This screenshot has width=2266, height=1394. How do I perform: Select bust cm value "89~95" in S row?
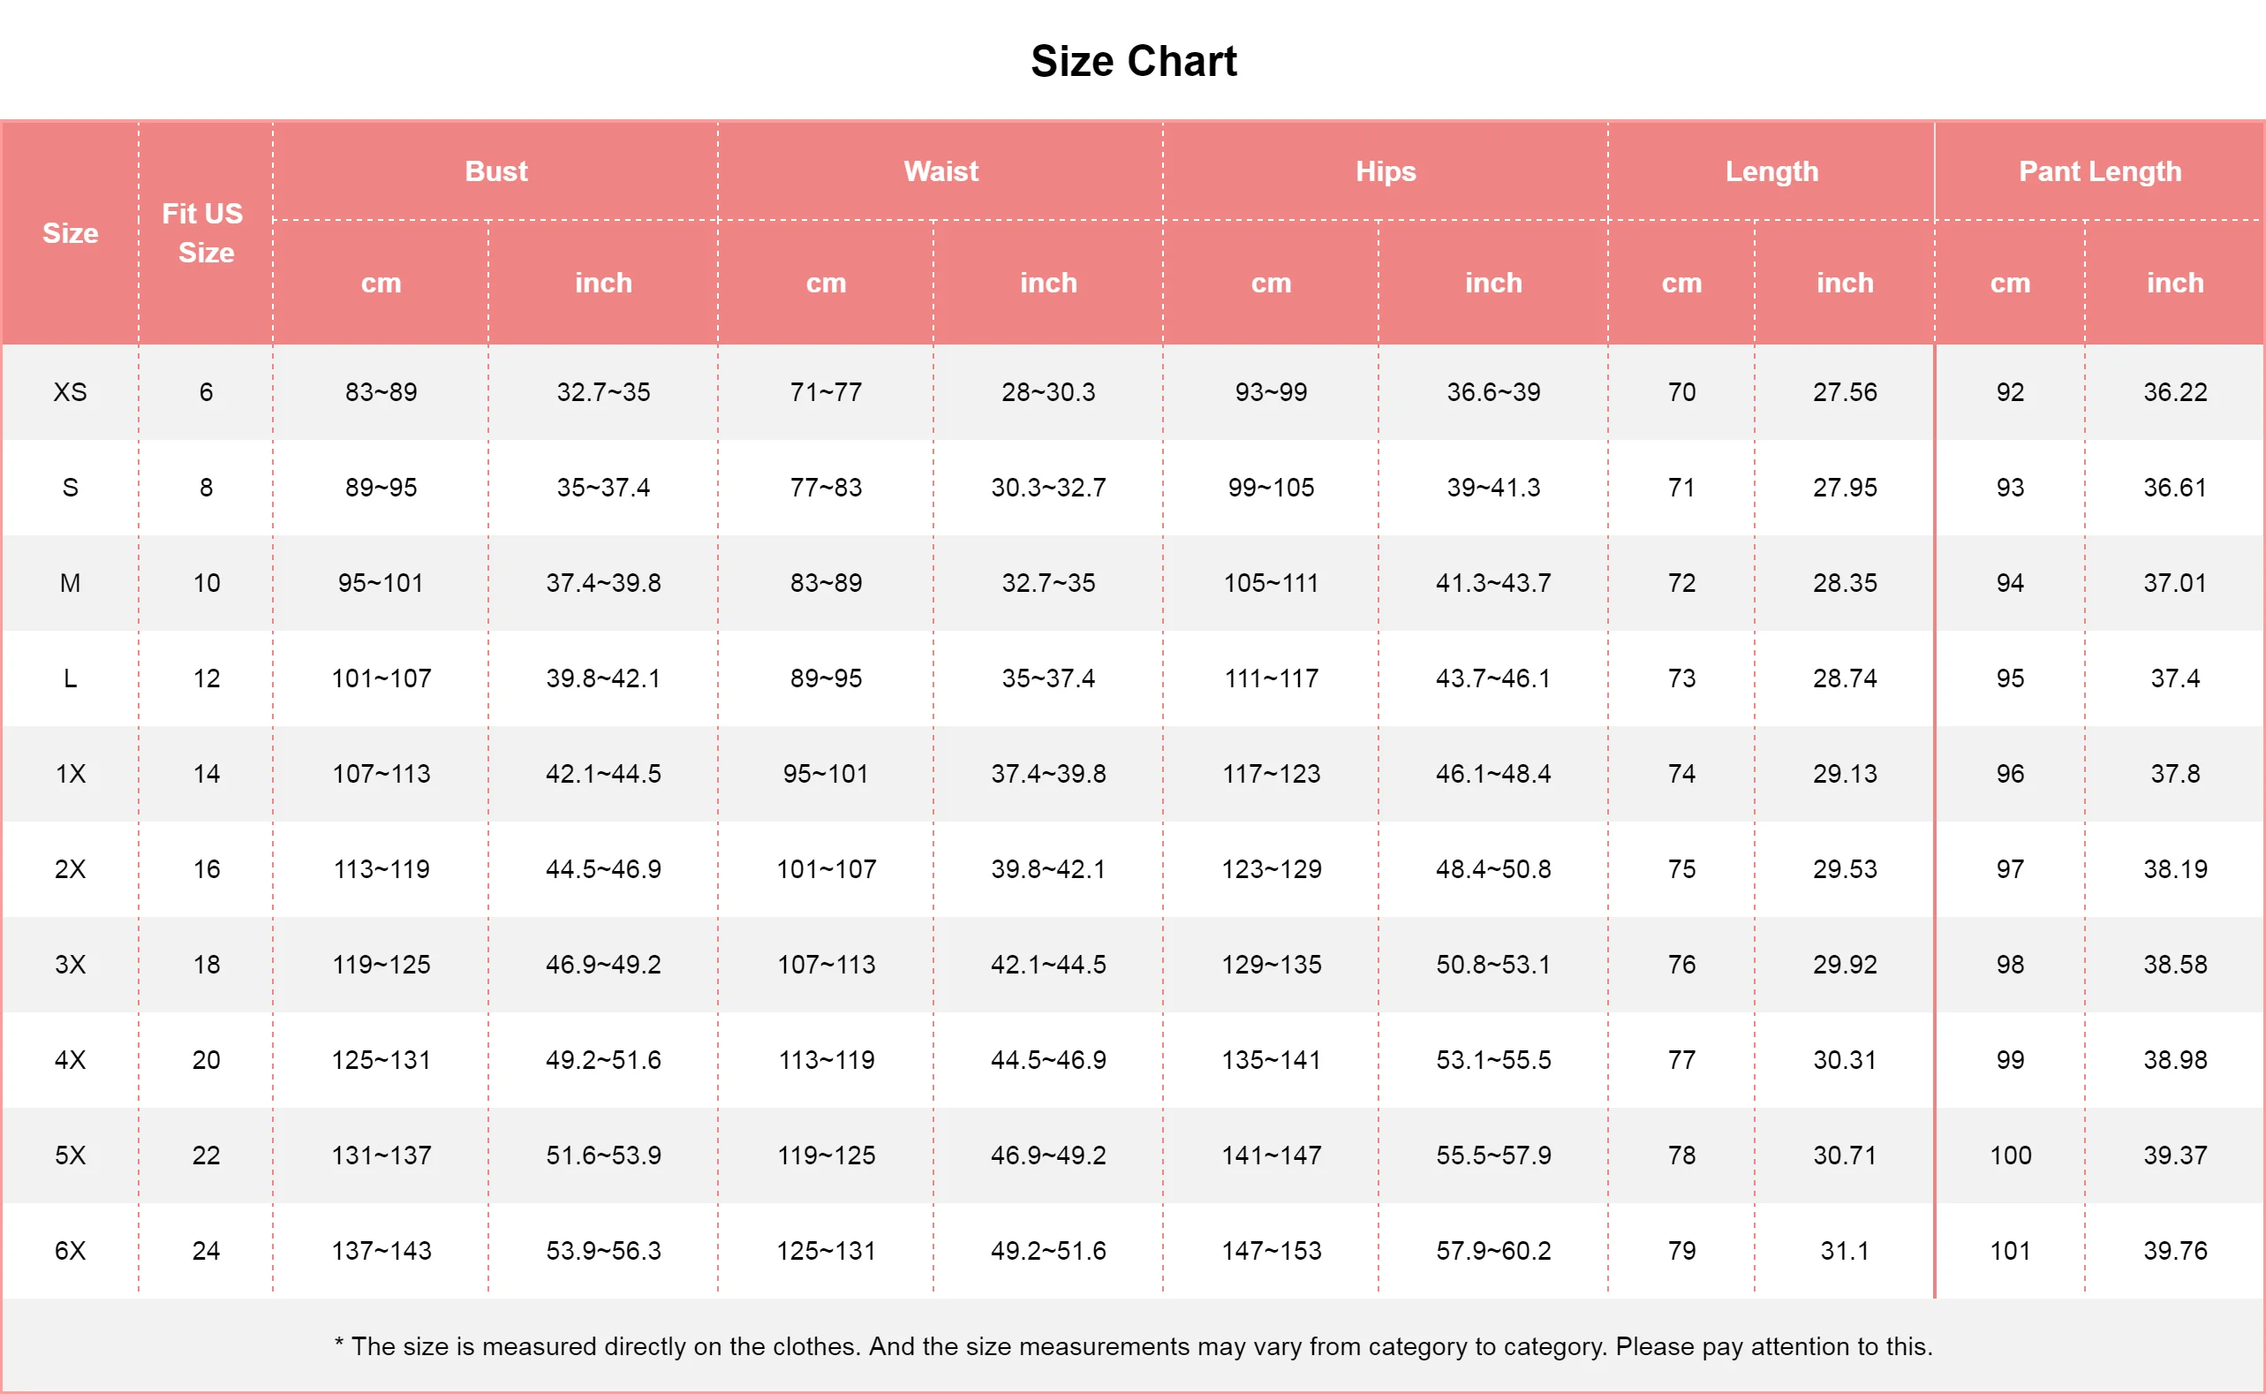click(381, 488)
